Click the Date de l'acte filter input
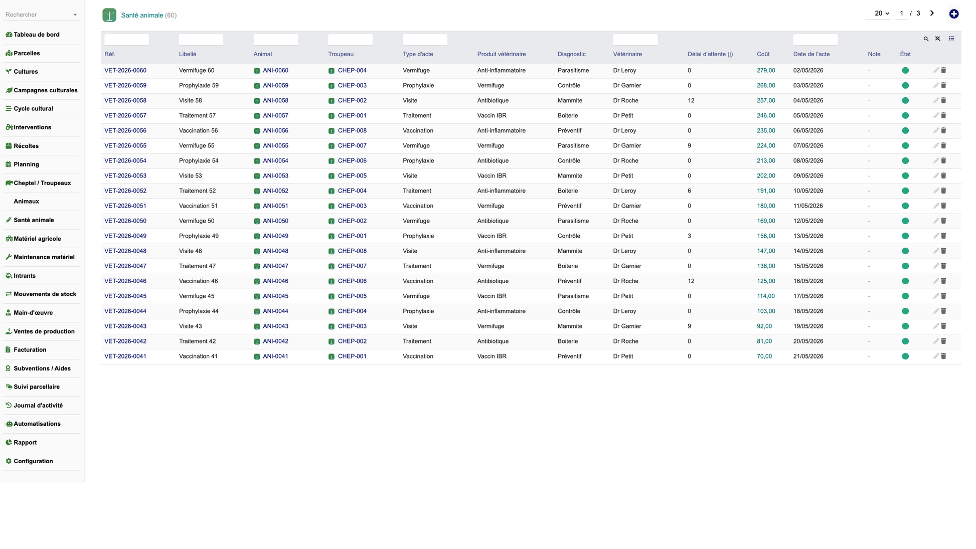Viewport: 976px width, 549px height. click(x=815, y=39)
